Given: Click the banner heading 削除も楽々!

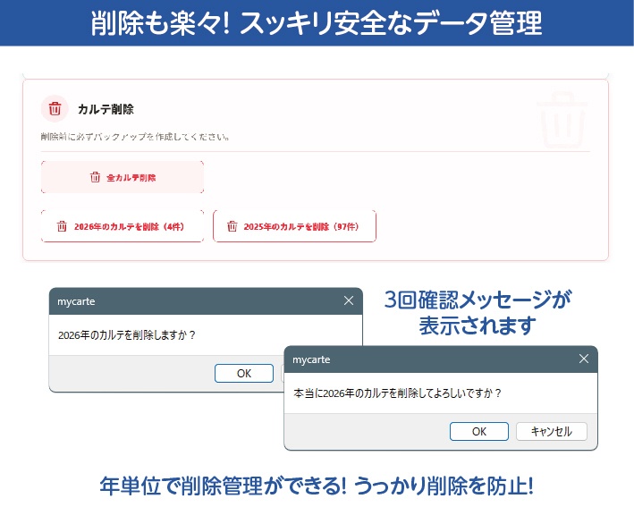Looking at the screenshot, I should (161, 23).
